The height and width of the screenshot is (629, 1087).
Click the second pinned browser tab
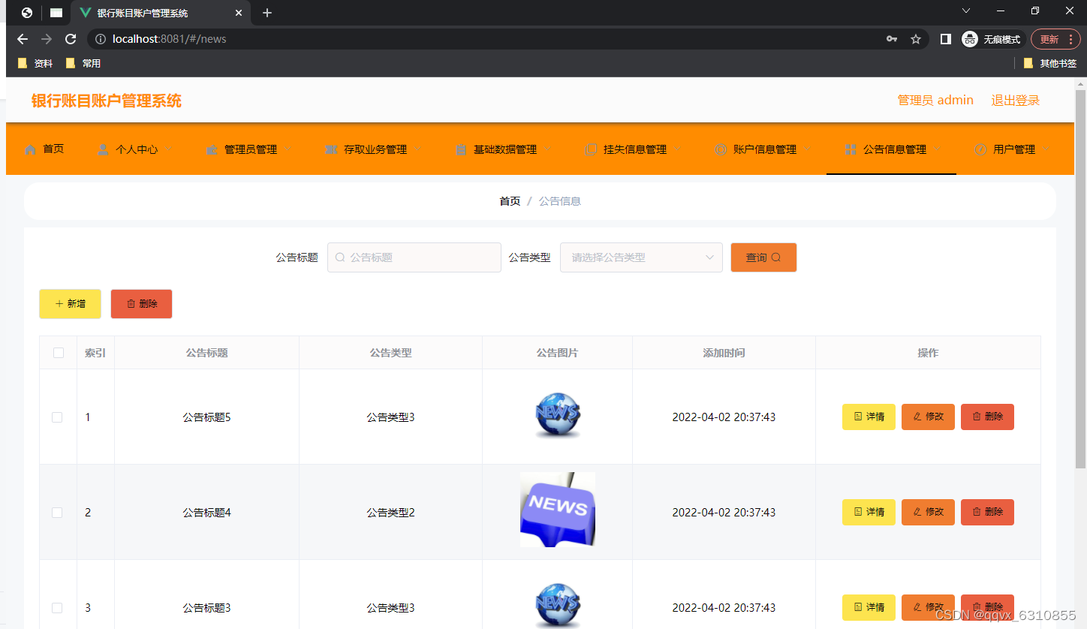click(56, 13)
